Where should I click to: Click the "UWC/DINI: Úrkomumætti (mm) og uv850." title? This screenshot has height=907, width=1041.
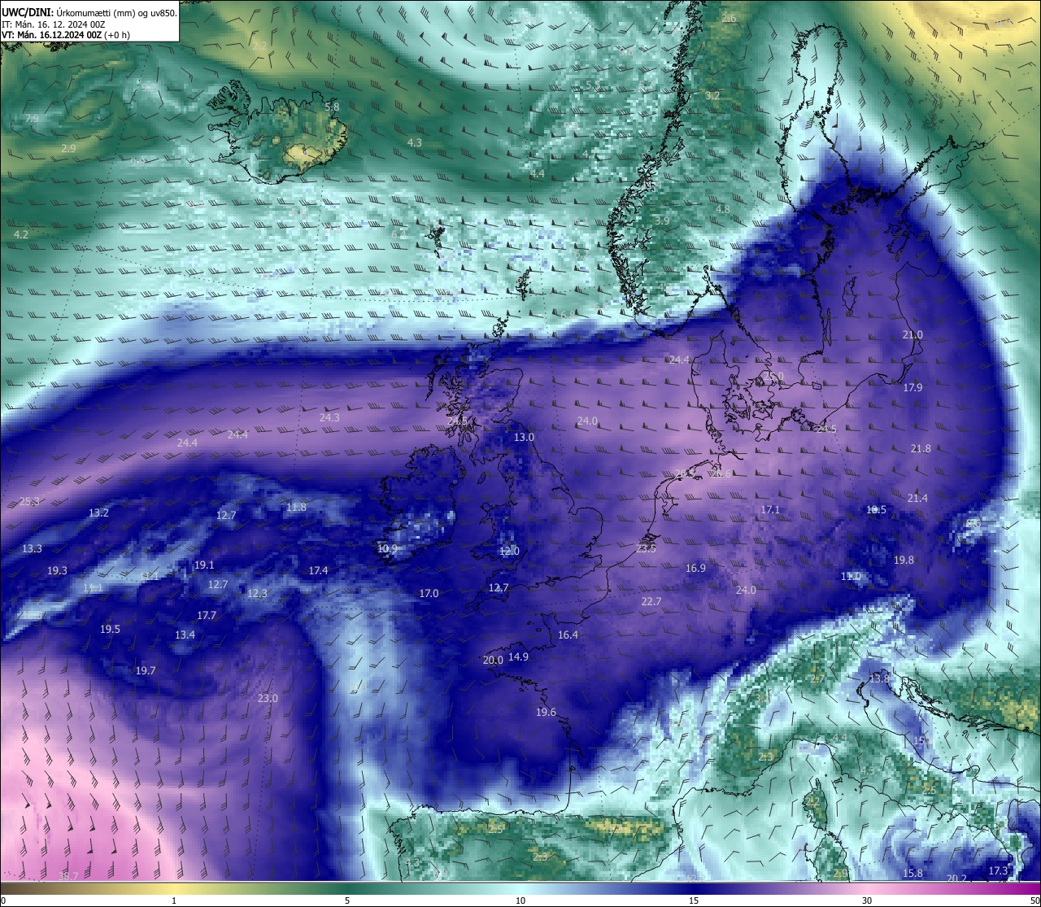click(89, 12)
